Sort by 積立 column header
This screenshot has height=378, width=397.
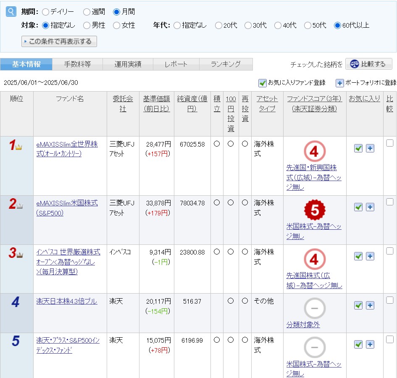[217, 104]
